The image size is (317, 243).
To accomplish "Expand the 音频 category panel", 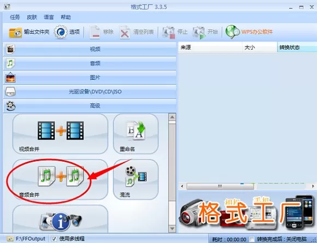I will (90, 63).
